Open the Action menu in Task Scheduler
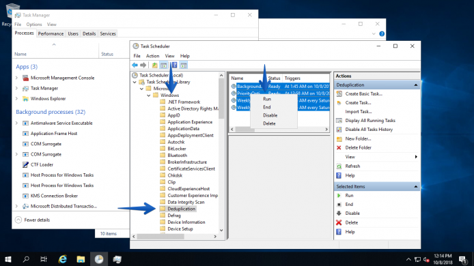This screenshot has width=474, height=266. [153, 56]
